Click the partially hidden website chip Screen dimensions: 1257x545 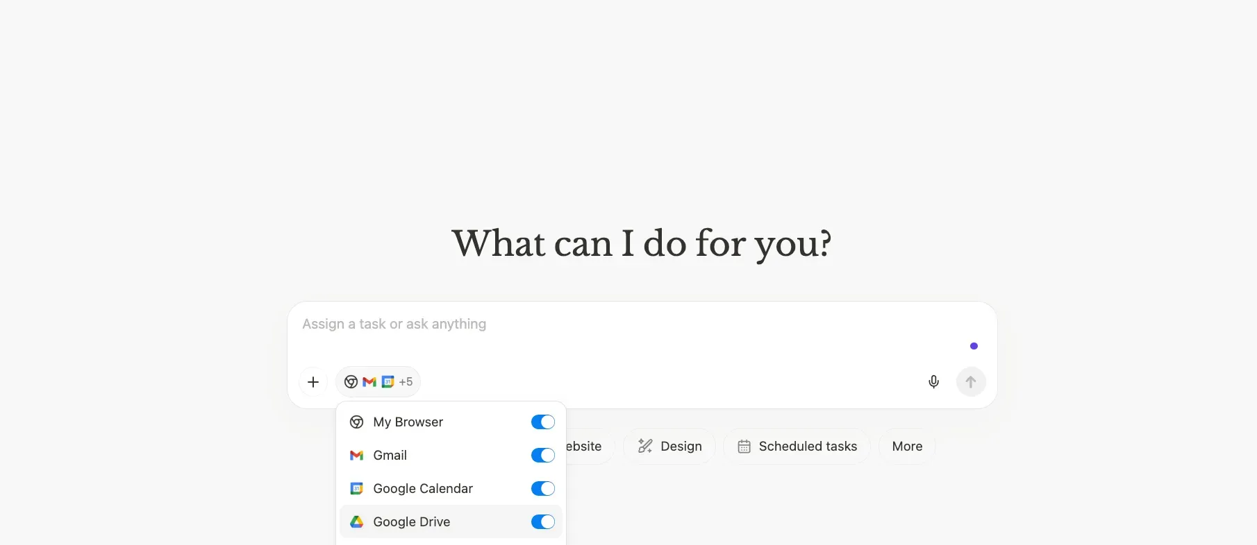click(x=587, y=447)
